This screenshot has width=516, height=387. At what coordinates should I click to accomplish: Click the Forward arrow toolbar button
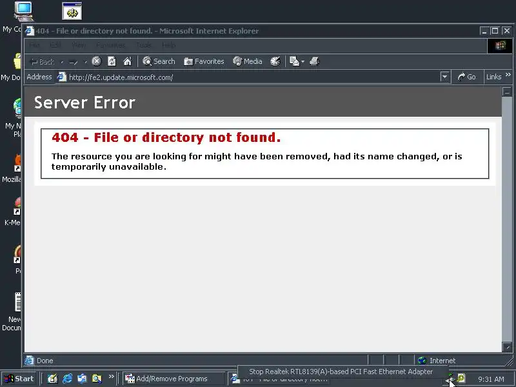pos(74,61)
